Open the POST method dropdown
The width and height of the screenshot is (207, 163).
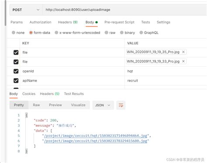point(26,10)
